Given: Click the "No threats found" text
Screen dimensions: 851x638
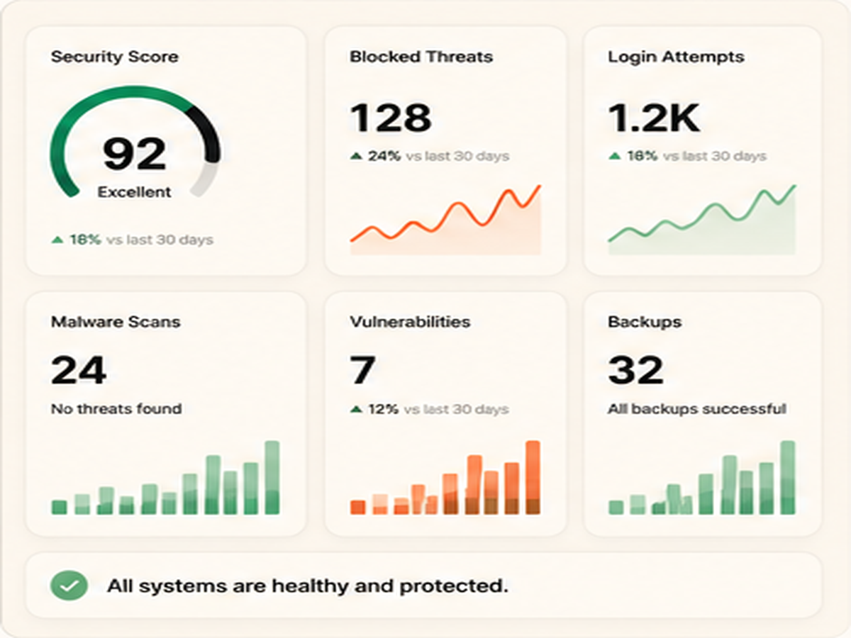Looking at the screenshot, I should 116,409.
